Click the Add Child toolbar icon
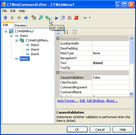This screenshot has width=136, height=135. click(x=48, y=18)
